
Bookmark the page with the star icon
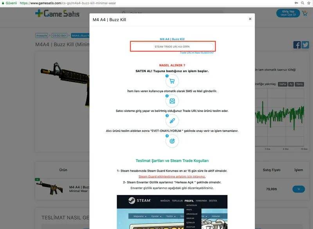pyautogui.click(x=309, y=3)
